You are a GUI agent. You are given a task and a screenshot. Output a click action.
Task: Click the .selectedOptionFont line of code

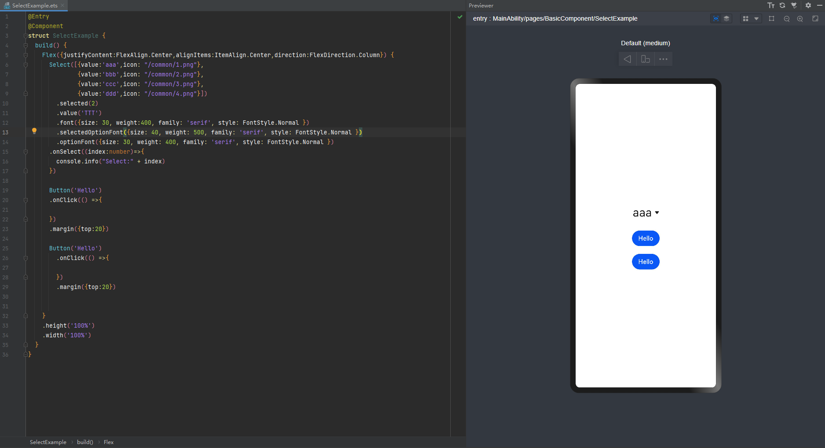209,132
